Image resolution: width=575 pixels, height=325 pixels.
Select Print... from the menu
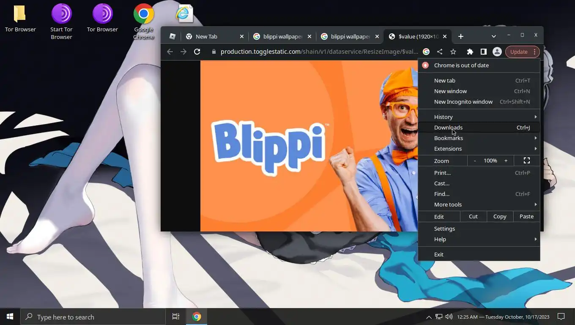(x=479, y=173)
